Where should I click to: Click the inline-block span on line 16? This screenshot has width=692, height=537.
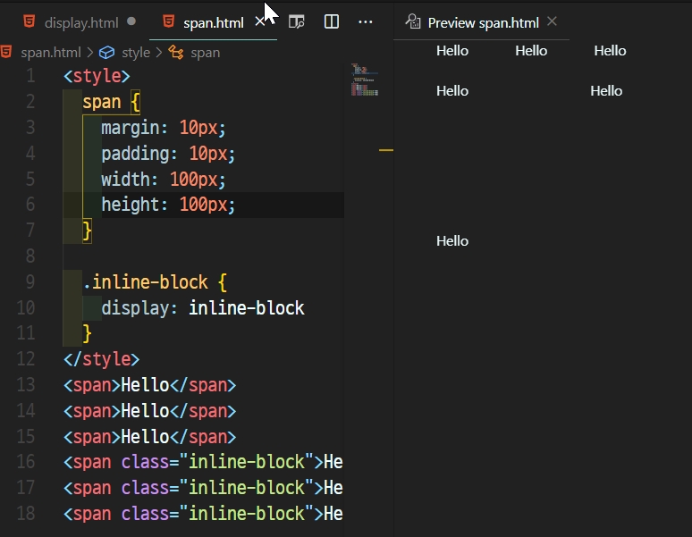pos(203,462)
